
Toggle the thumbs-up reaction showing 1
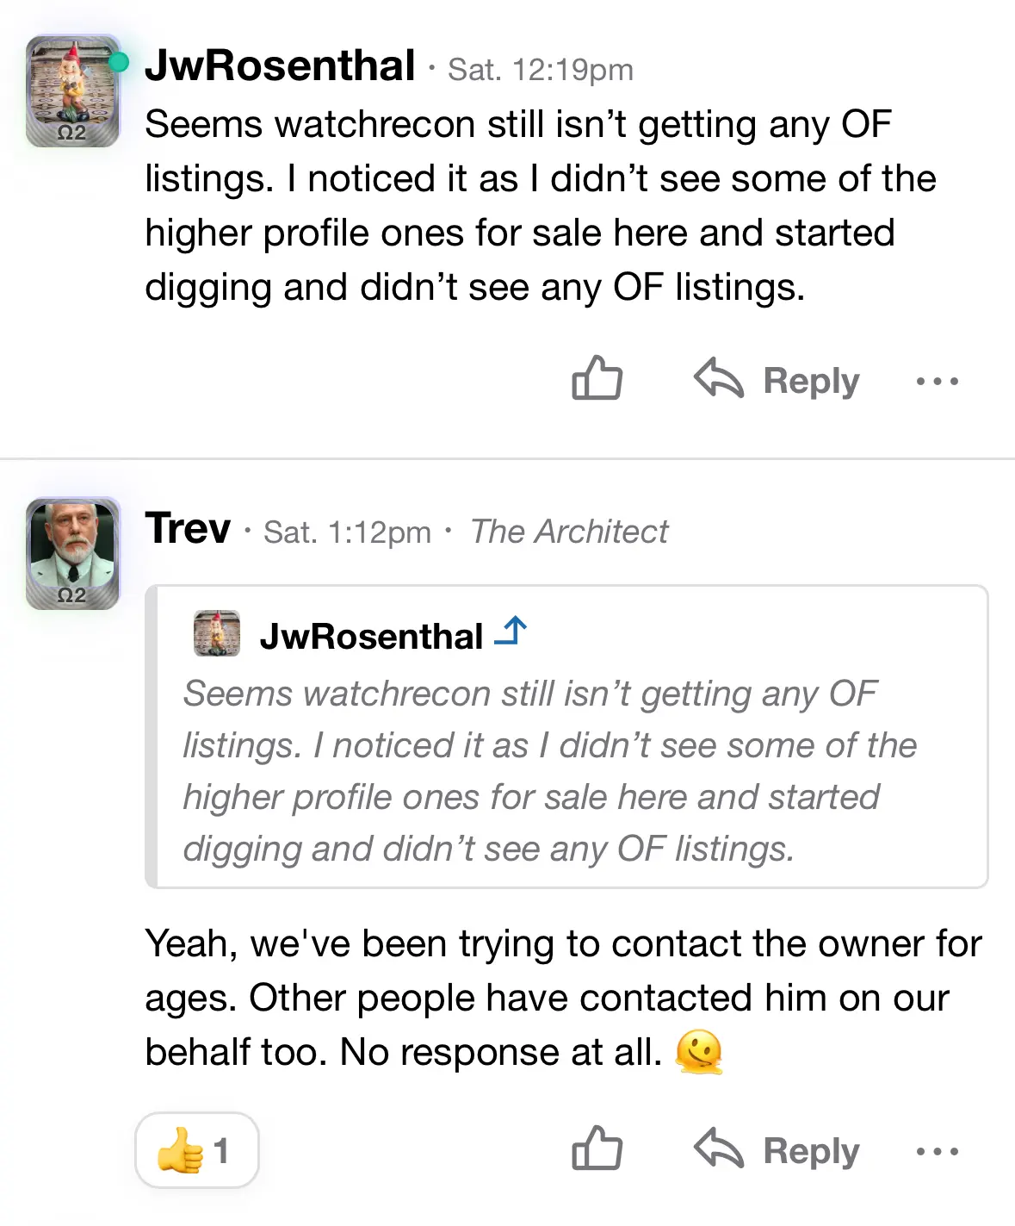click(x=196, y=1150)
